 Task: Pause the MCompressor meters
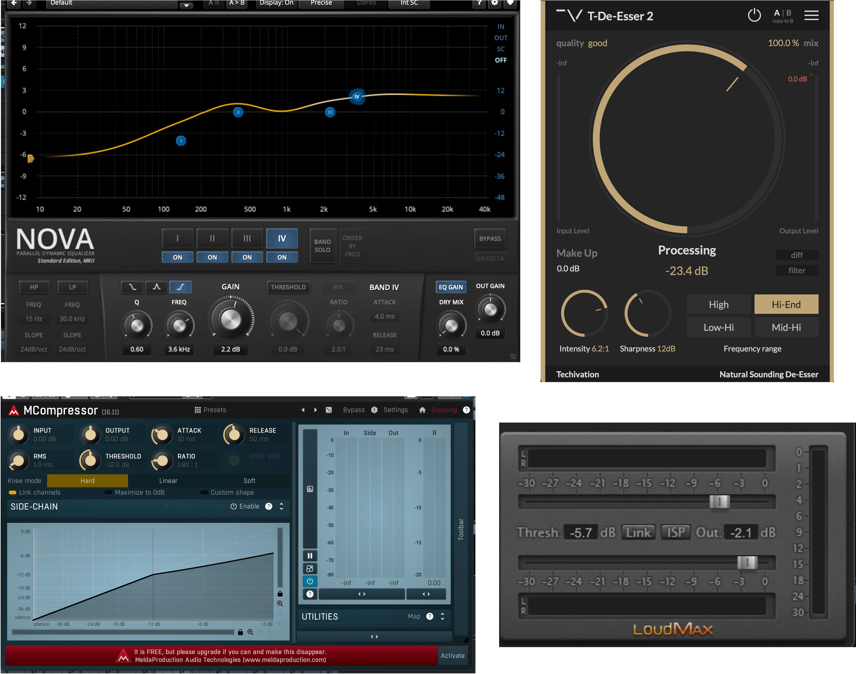click(x=310, y=556)
